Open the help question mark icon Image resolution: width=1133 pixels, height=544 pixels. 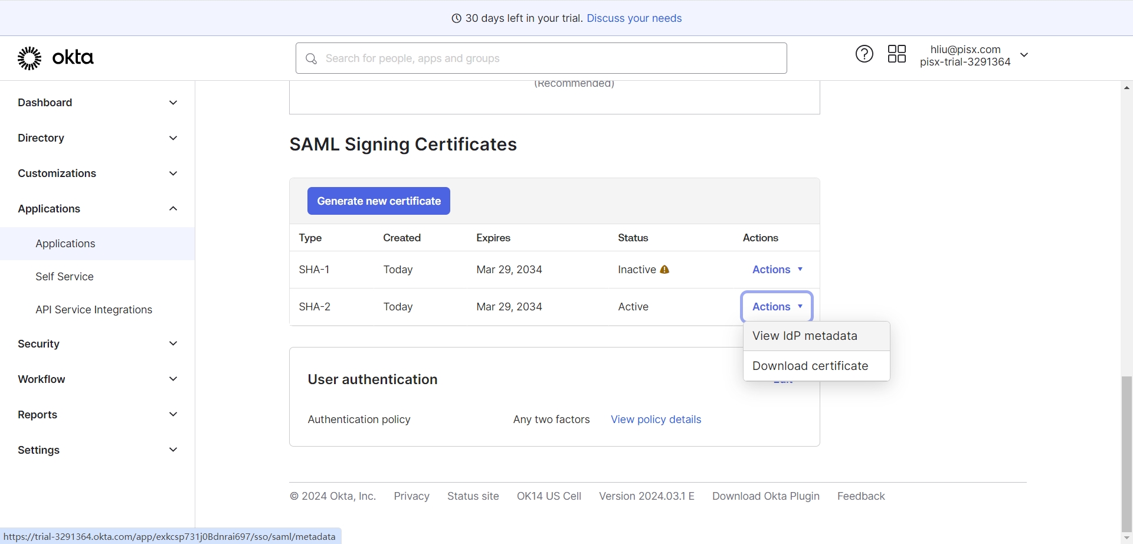point(864,54)
